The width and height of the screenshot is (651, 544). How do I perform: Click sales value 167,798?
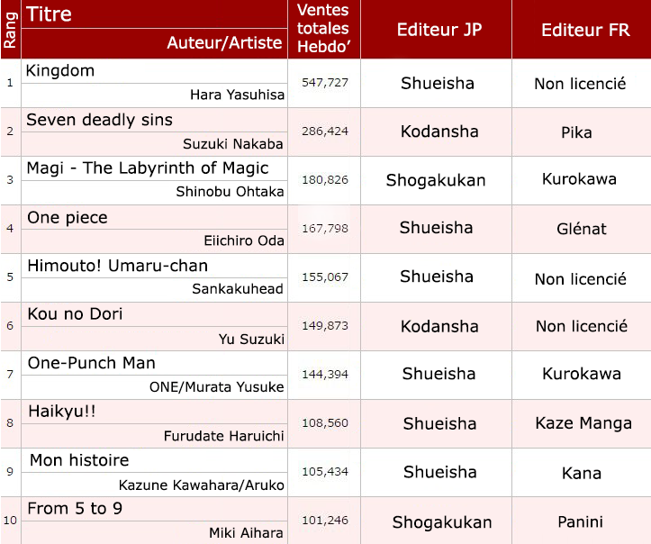325,229
